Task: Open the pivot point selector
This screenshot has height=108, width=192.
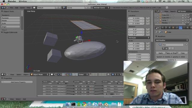Action: coord(59,74)
